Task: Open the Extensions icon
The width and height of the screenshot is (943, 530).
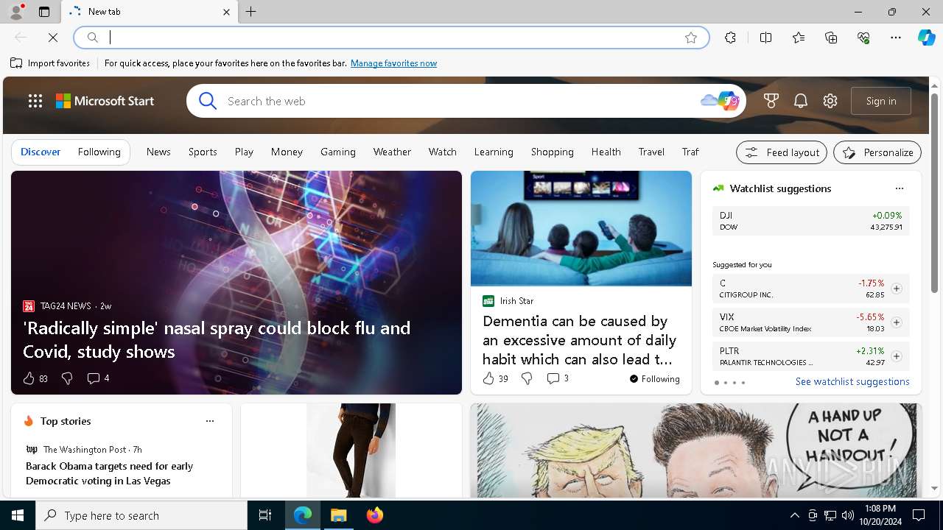Action: tap(730, 38)
